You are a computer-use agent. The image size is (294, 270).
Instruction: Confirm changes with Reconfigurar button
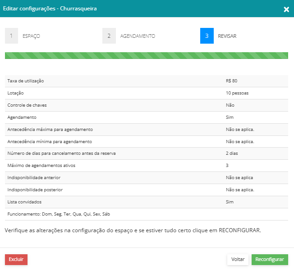(x=270, y=259)
